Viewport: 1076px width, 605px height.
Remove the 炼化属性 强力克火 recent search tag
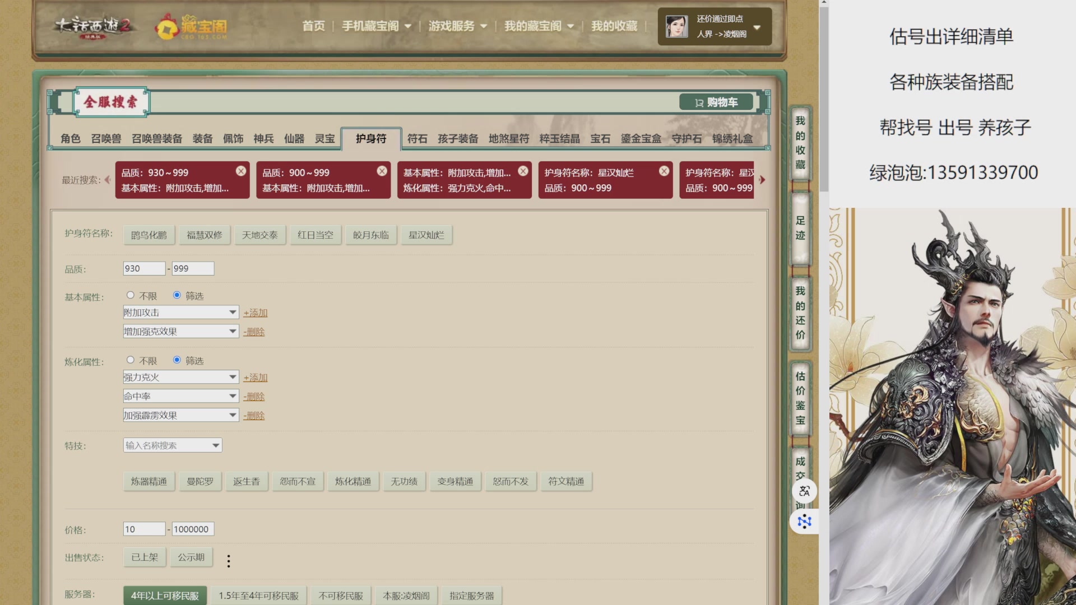coord(523,171)
